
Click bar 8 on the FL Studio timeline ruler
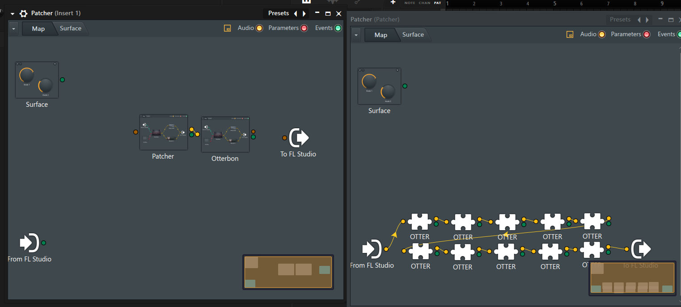tap(635, 4)
